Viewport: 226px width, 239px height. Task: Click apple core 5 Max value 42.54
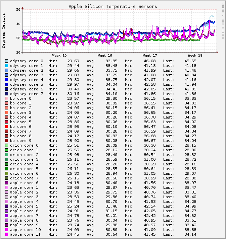(150, 206)
